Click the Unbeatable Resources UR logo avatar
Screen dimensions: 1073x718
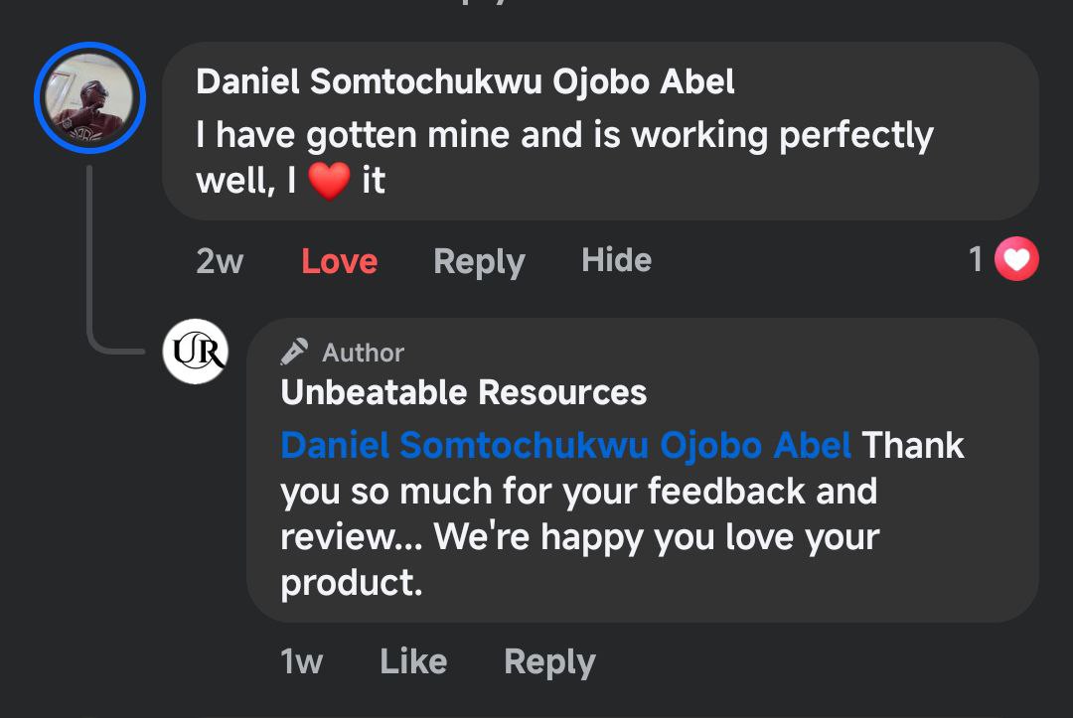click(196, 352)
